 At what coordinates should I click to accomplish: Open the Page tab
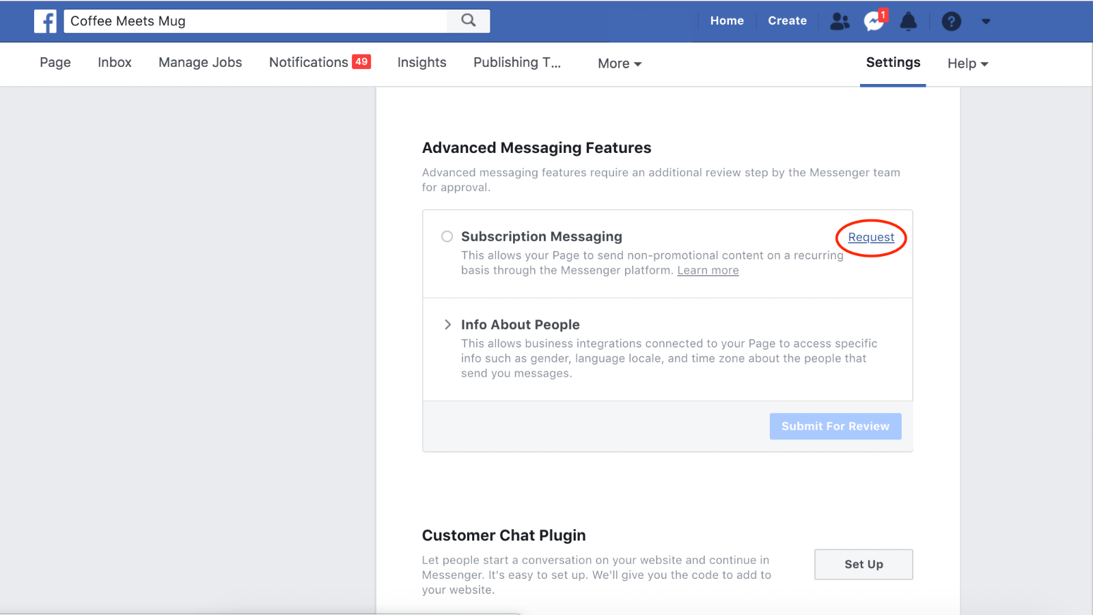(x=55, y=62)
